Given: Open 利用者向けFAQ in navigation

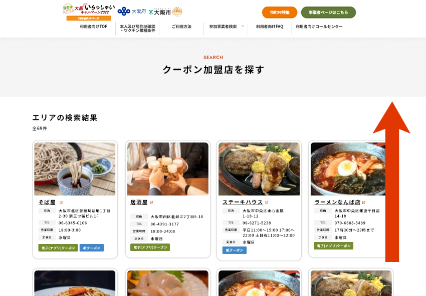Looking at the screenshot, I should coord(270,26).
